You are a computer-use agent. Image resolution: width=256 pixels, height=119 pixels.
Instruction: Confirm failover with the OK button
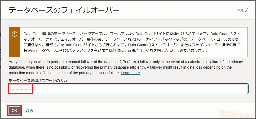pyautogui.click(x=14, y=111)
